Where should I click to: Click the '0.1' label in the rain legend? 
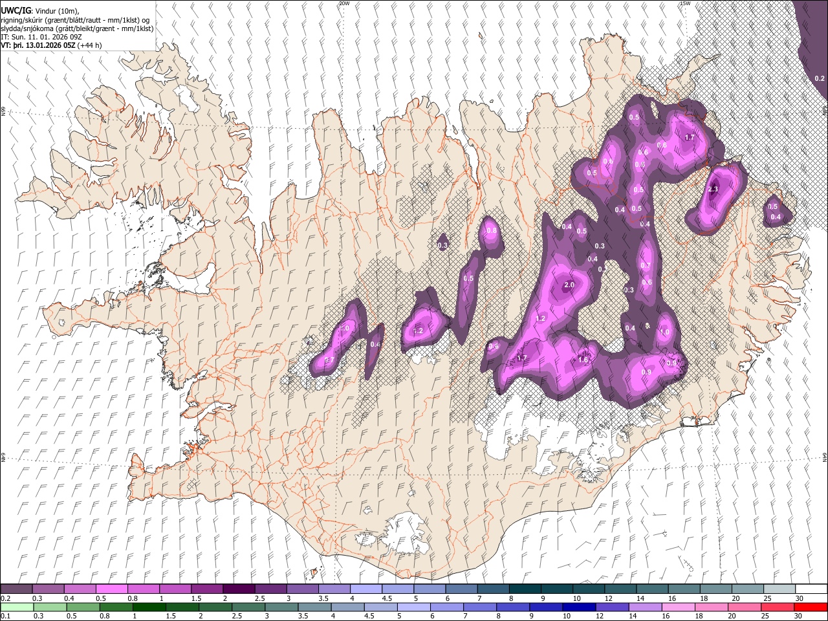5,616
